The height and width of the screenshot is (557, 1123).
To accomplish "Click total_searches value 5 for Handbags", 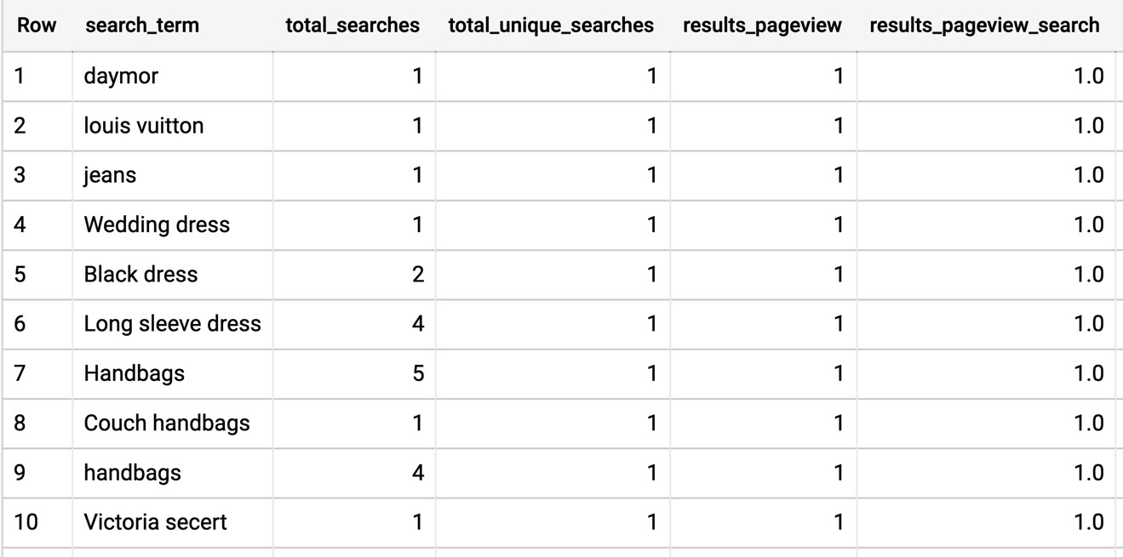I will tap(417, 372).
